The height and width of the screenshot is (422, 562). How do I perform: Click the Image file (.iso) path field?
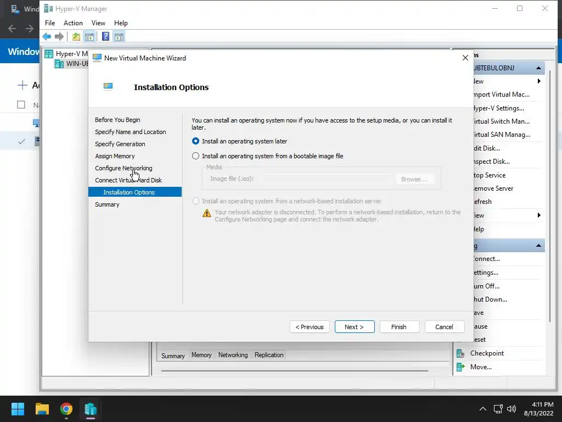tap(326, 179)
